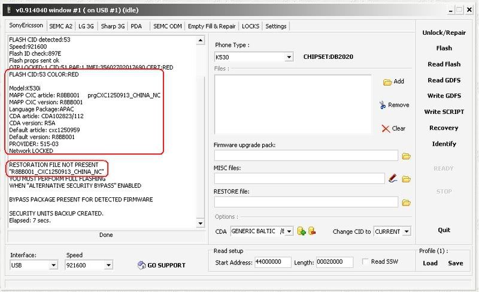Browse for MISC files folder icon
Screen dimensions: 479x292
coord(406,179)
